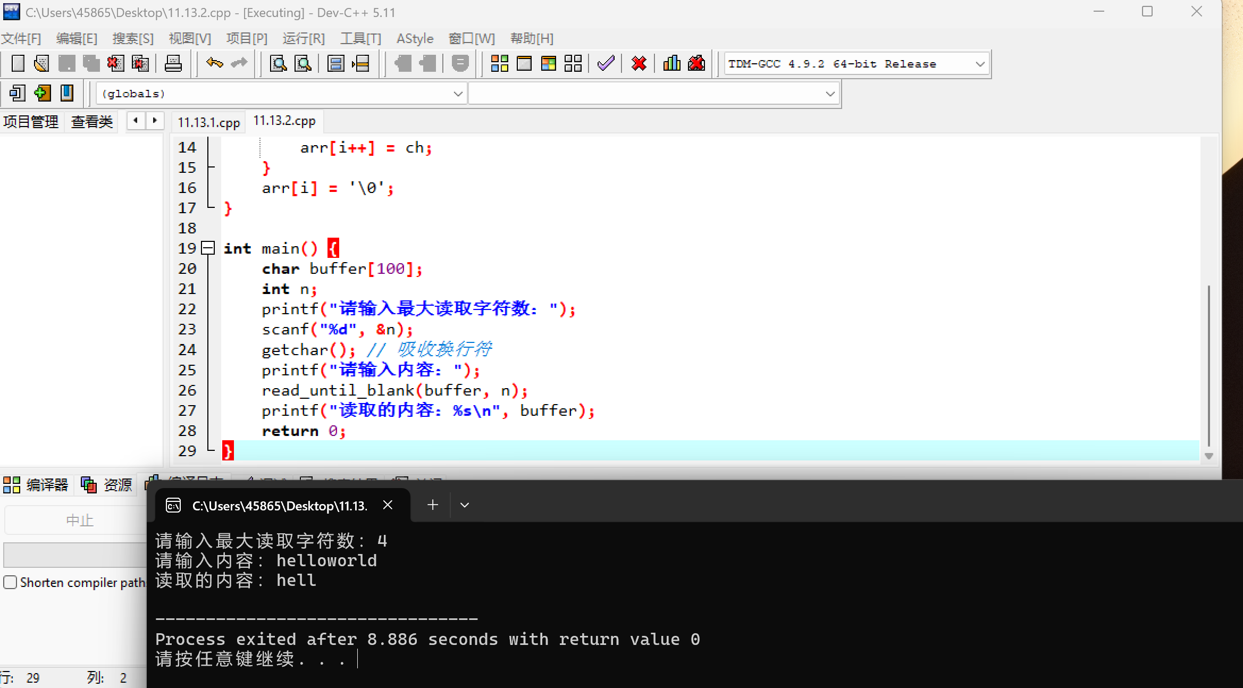The image size is (1243, 688).
Task: Open the 查看类 class view panel tab
Action: click(x=92, y=122)
